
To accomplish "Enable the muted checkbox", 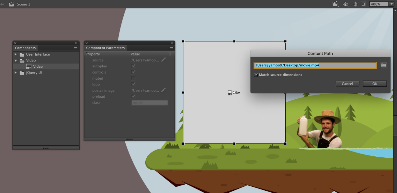I will click(x=133, y=78).
